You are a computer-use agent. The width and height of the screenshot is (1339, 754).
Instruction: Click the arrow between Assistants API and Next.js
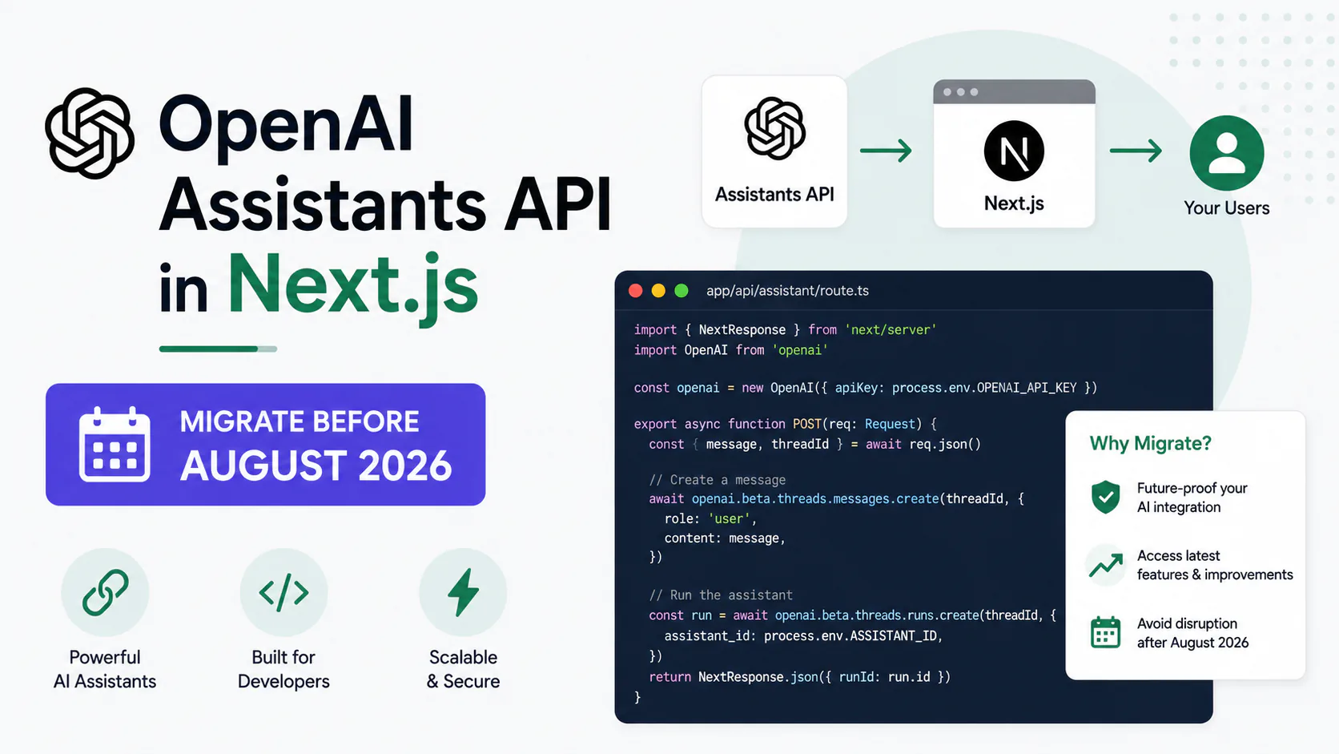point(886,150)
